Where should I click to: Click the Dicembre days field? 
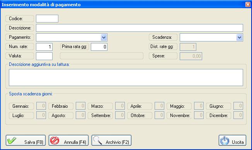[238, 115]
